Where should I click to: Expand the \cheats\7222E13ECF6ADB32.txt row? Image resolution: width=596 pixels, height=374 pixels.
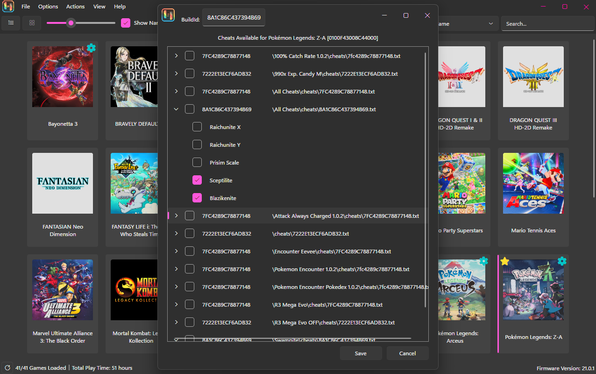click(x=176, y=234)
